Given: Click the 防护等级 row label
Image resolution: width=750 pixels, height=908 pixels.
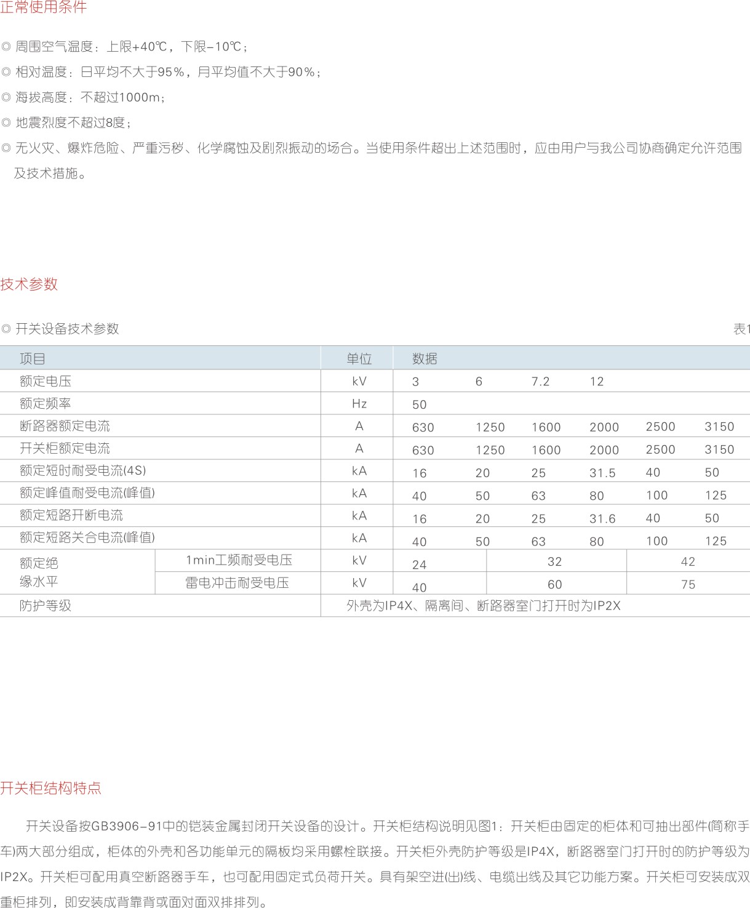Looking at the screenshot, I should pos(46,606).
